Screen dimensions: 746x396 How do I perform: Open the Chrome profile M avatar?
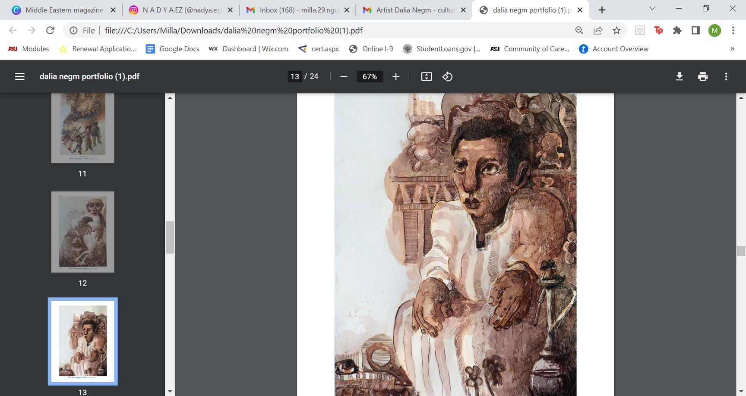click(x=714, y=30)
